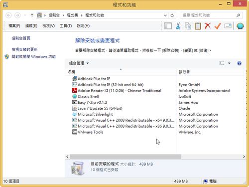
Task: Click installed programs icon in details pane
Action: [78, 169]
